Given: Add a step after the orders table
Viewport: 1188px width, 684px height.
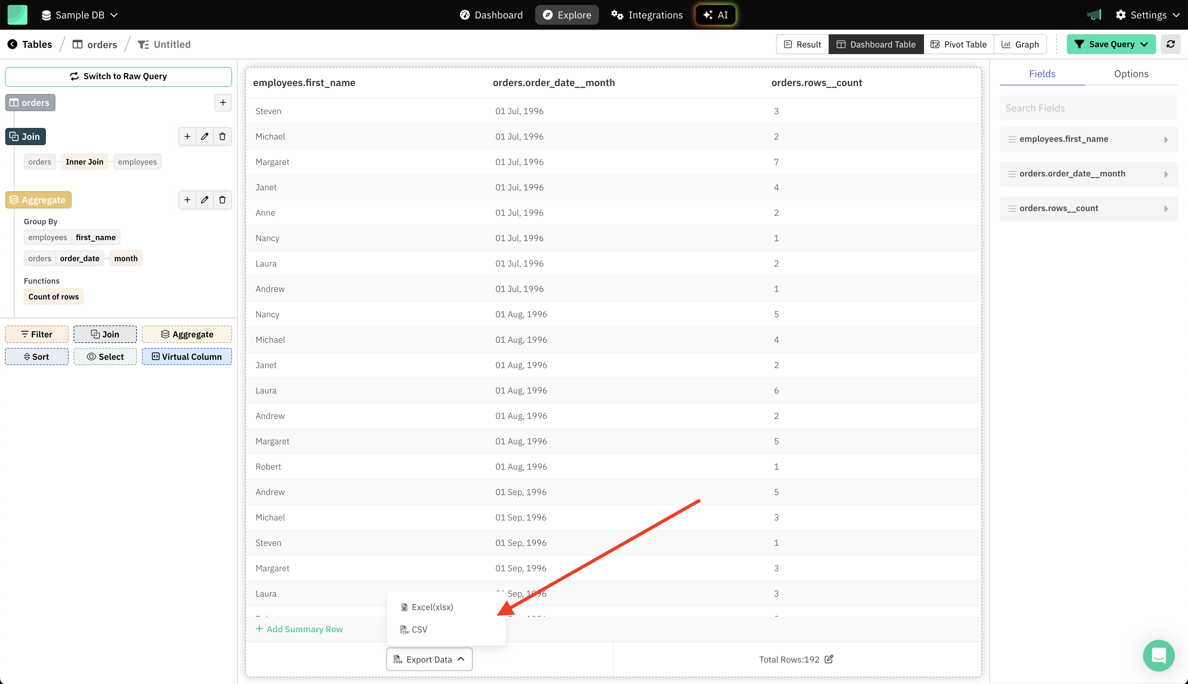Looking at the screenshot, I should click(x=223, y=103).
